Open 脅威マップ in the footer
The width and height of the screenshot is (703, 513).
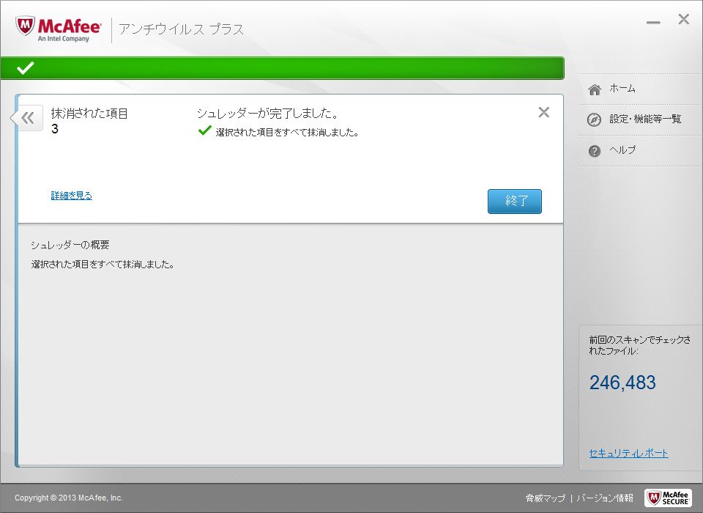click(x=545, y=498)
